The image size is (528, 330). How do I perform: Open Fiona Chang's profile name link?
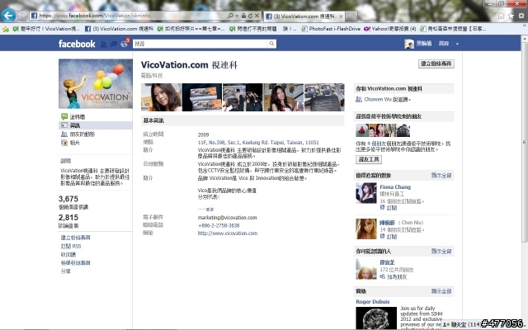click(x=395, y=187)
